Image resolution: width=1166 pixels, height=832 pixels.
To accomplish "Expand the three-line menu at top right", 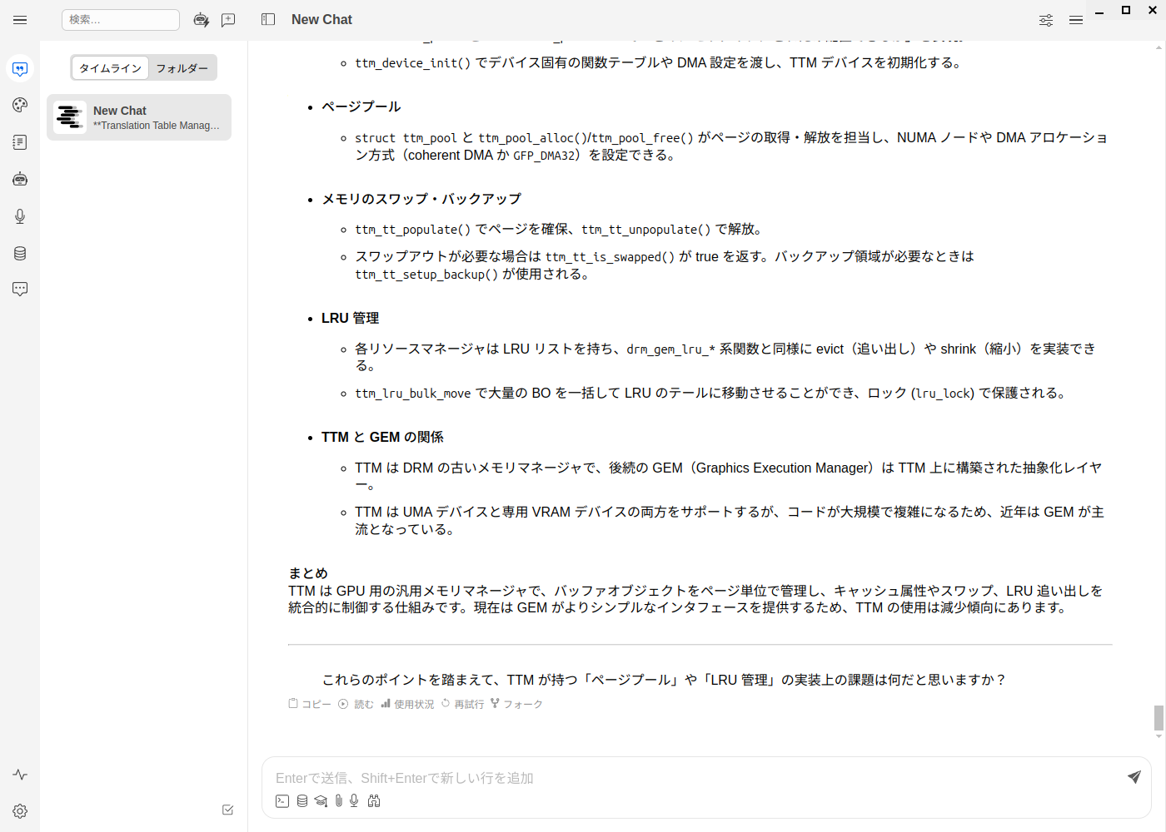I will pyautogui.click(x=1076, y=20).
